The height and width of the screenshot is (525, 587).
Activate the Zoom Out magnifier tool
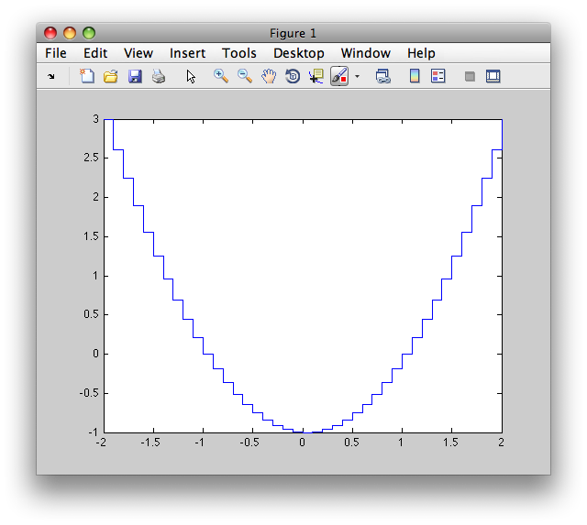click(245, 76)
